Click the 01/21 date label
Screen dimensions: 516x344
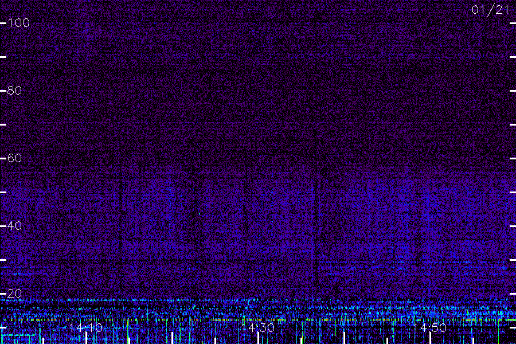point(490,10)
